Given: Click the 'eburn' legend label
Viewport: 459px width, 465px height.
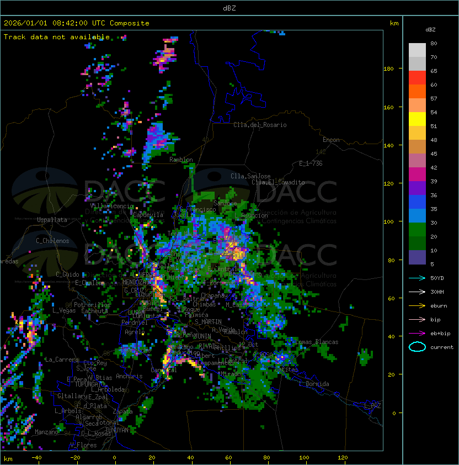Looking at the screenshot, I should point(439,306).
